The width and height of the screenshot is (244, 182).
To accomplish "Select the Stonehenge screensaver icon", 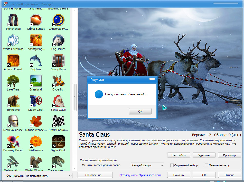I will pos(13,20).
